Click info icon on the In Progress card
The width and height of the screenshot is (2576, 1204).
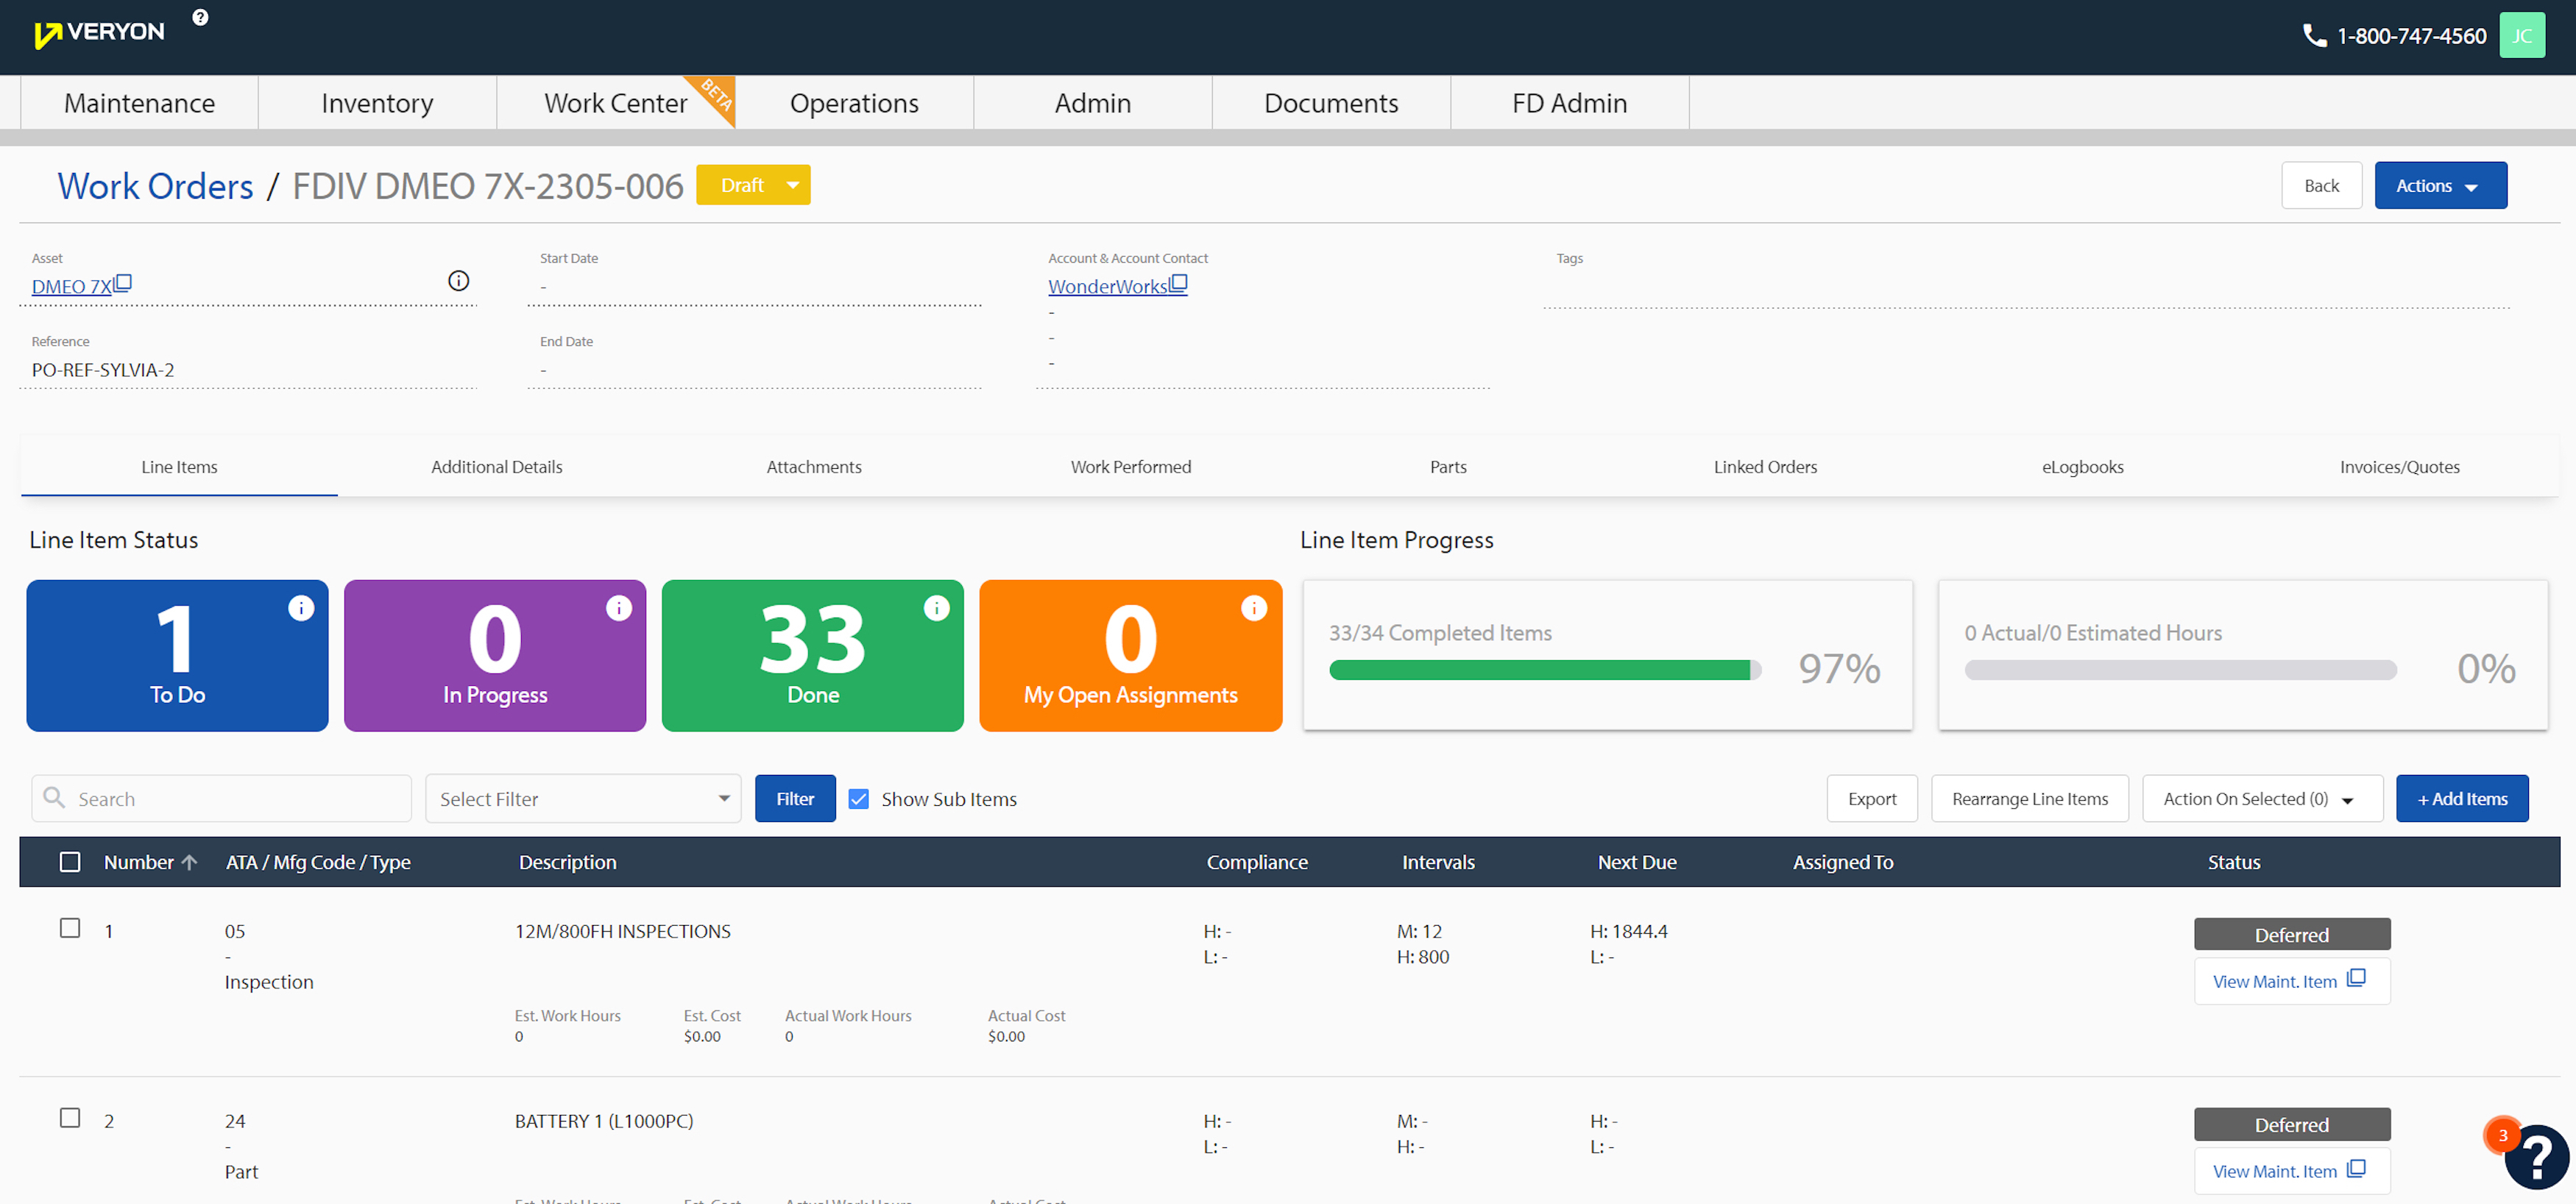[619, 608]
